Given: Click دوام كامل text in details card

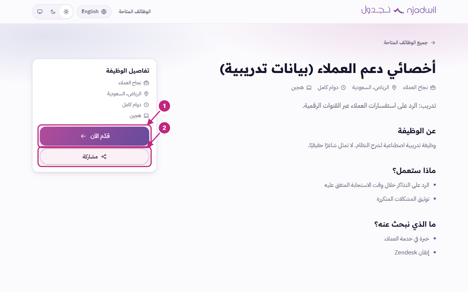Looking at the screenshot, I should click(x=132, y=105).
